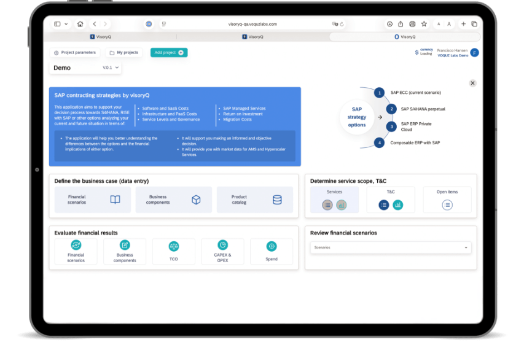Image resolution: width=524 pixels, height=342 pixels.
Task: Open the Open items list icon
Action: (447, 204)
